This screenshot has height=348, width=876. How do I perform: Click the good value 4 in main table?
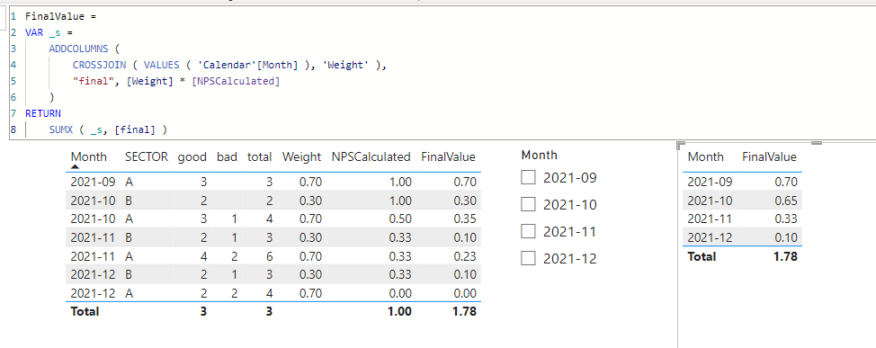[x=203, y=256]
